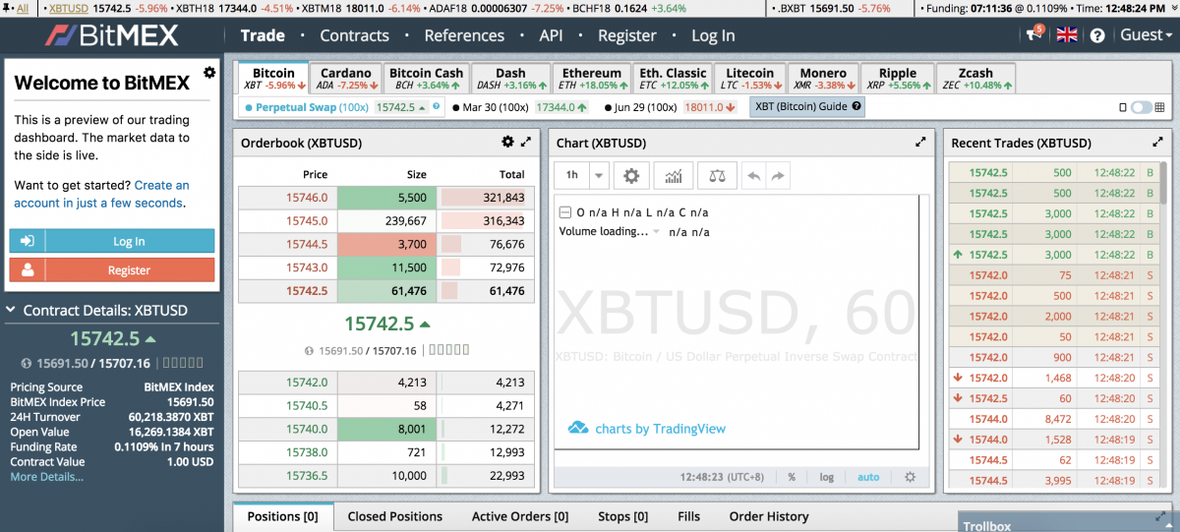Toggle auto scale on chart
Screen dimensions: 1180x532
868,477
